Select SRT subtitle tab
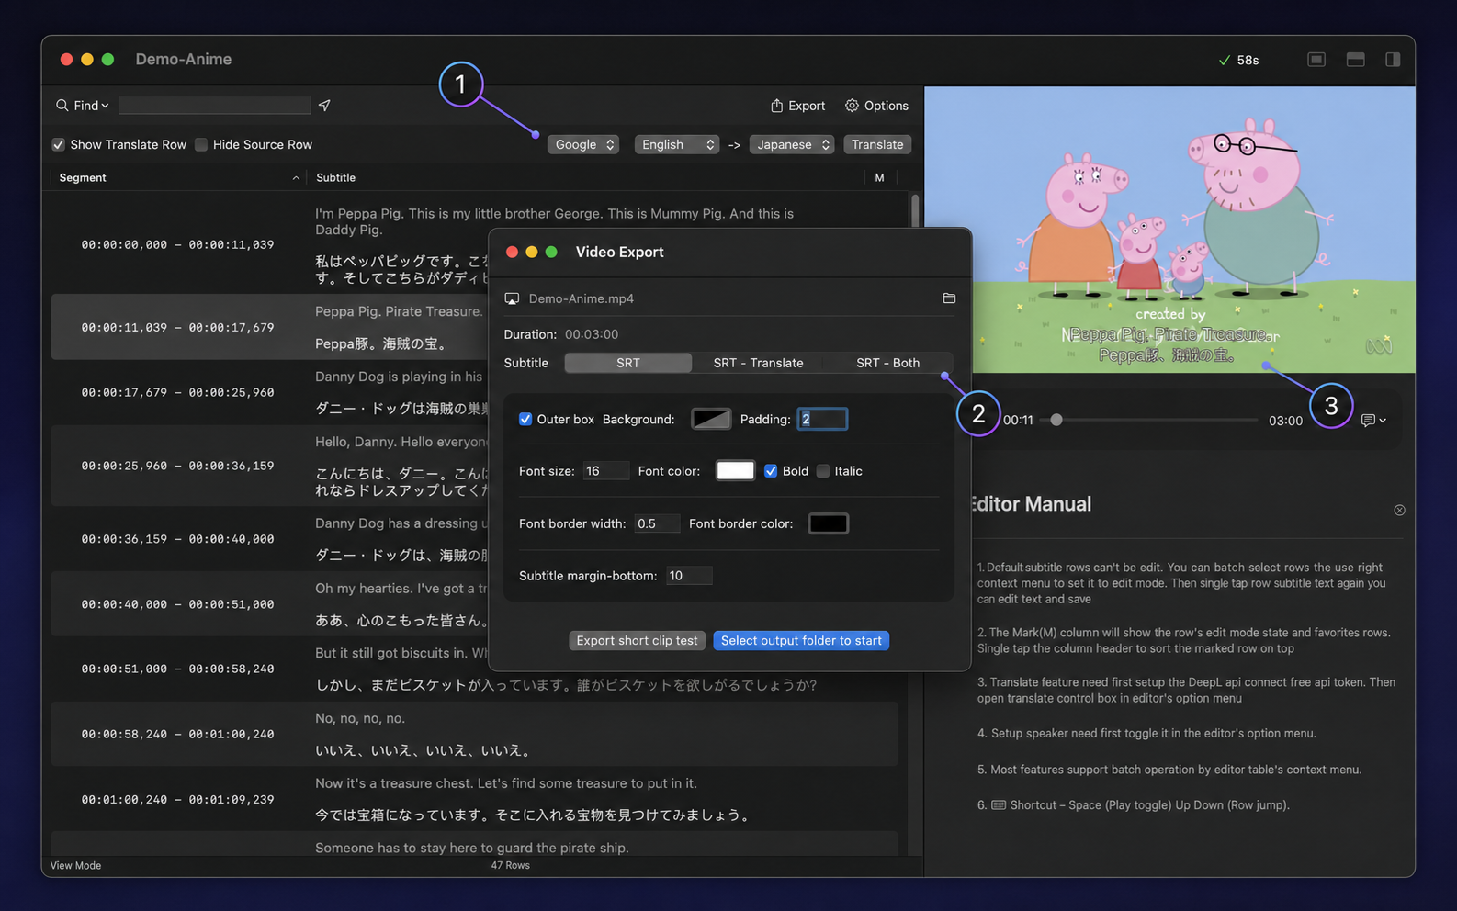1457x911 pixels. coord(628,363)
